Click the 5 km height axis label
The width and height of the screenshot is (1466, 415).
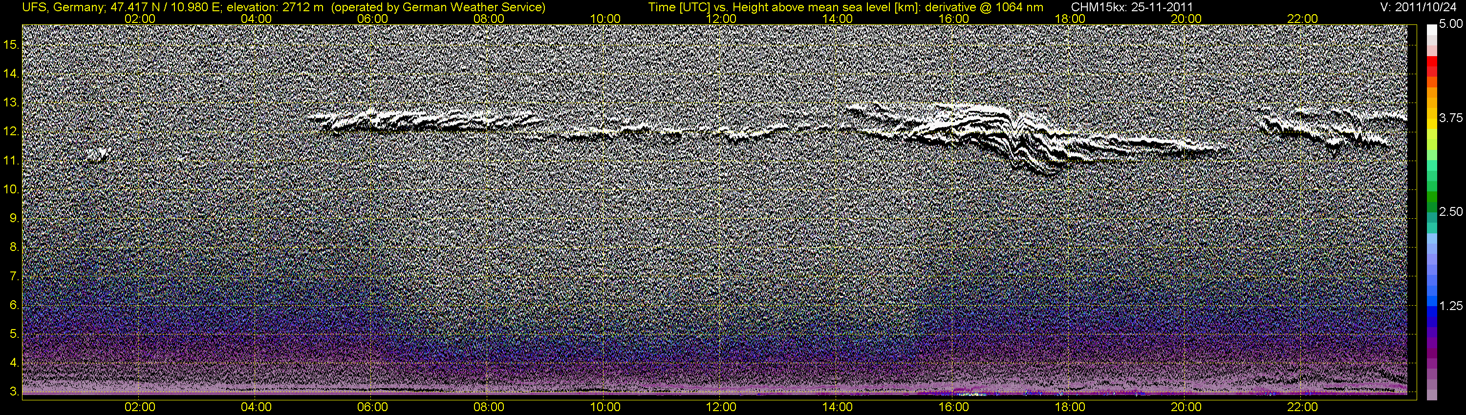click(14, 334)
